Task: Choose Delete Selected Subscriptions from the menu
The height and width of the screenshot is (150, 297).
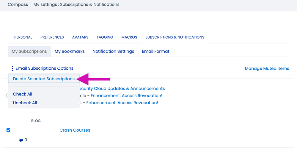Action: pos(44,79)
